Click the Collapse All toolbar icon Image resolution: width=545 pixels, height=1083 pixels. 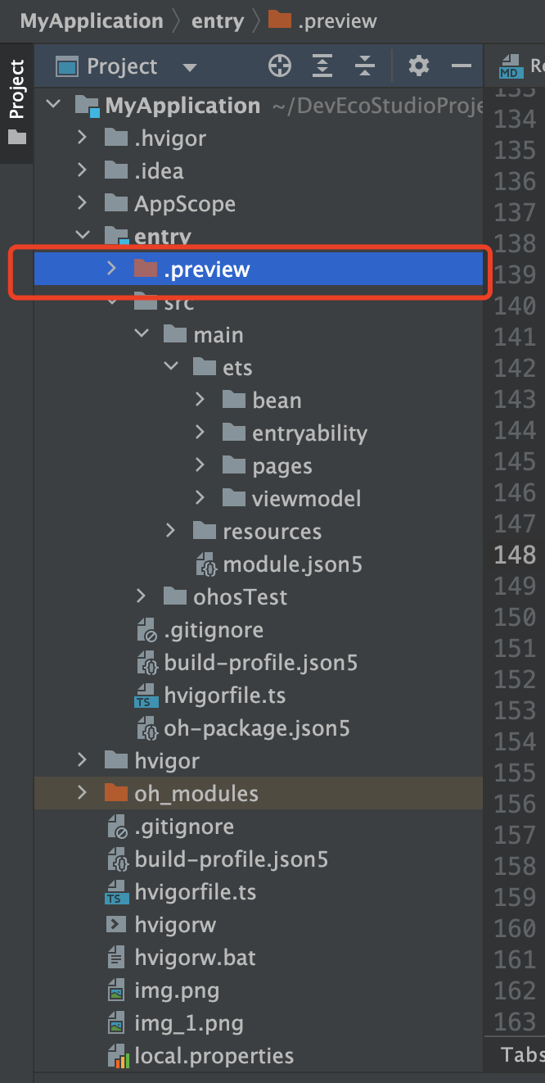pos(365,66)
